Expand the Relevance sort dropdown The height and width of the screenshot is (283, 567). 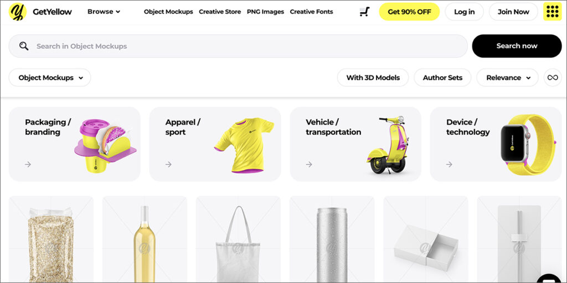[507, 77]
